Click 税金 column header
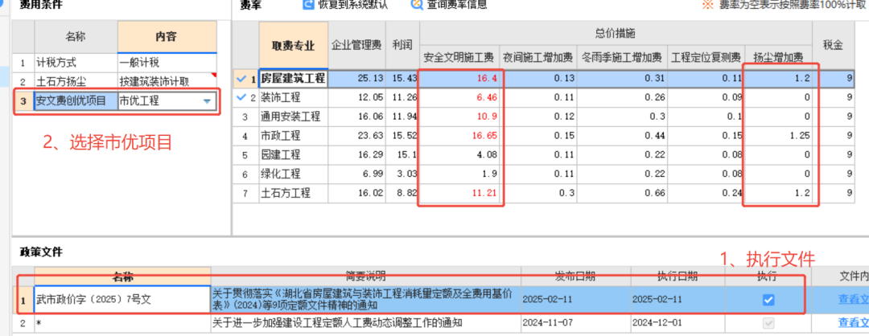Image resolution: width=869 pixels, height=336 pixels. [x=834, y=45]
